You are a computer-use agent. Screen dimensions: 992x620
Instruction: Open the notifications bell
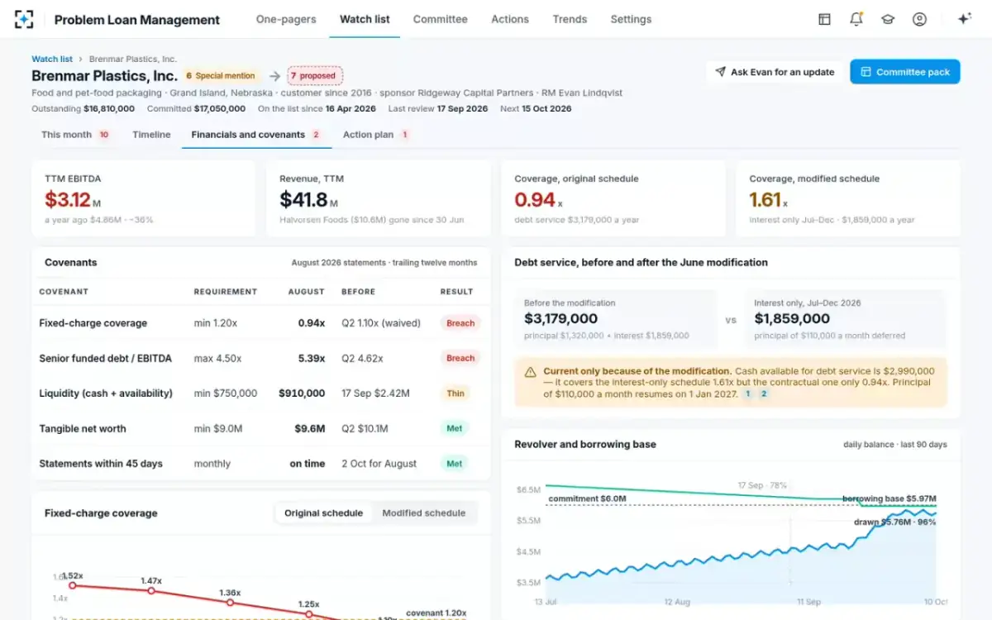(856, 19)
